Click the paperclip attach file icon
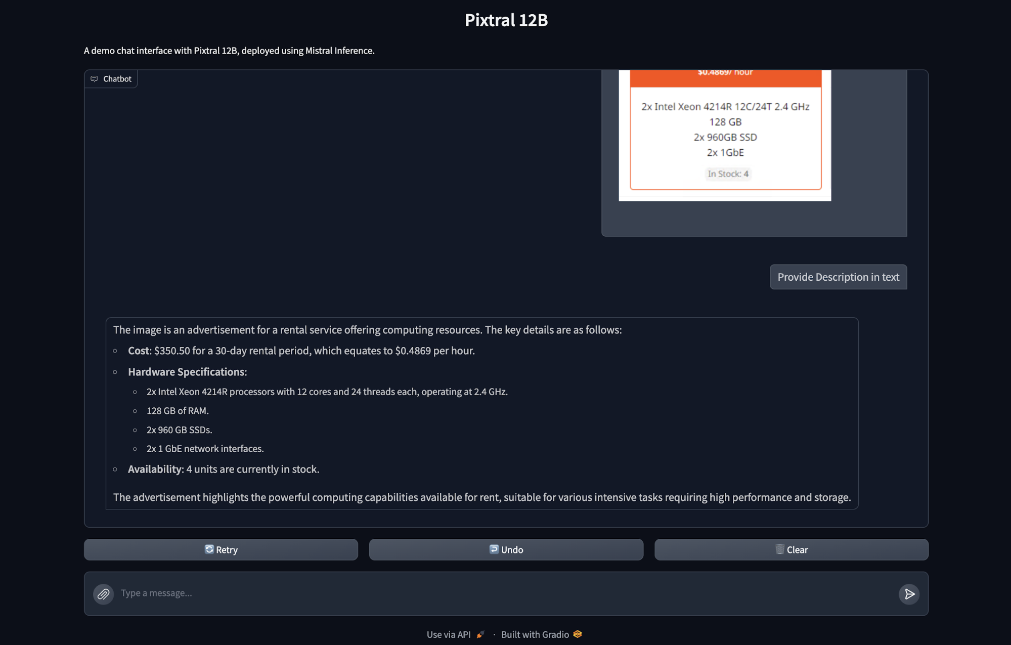1011x645 pixels. pyautogui.click(x=103, y=593)
